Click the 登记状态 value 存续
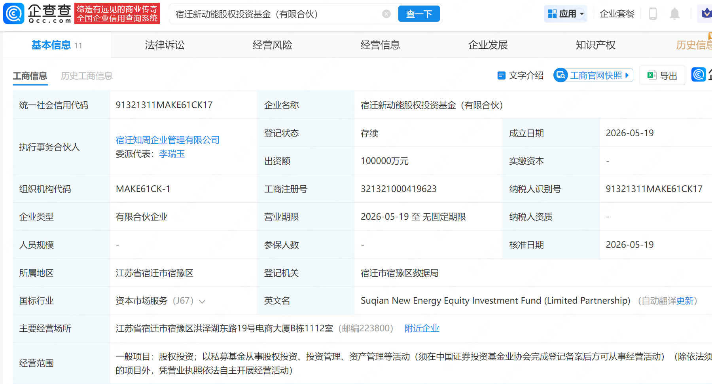This screenshot has height=384, width=712. point(369,133)
